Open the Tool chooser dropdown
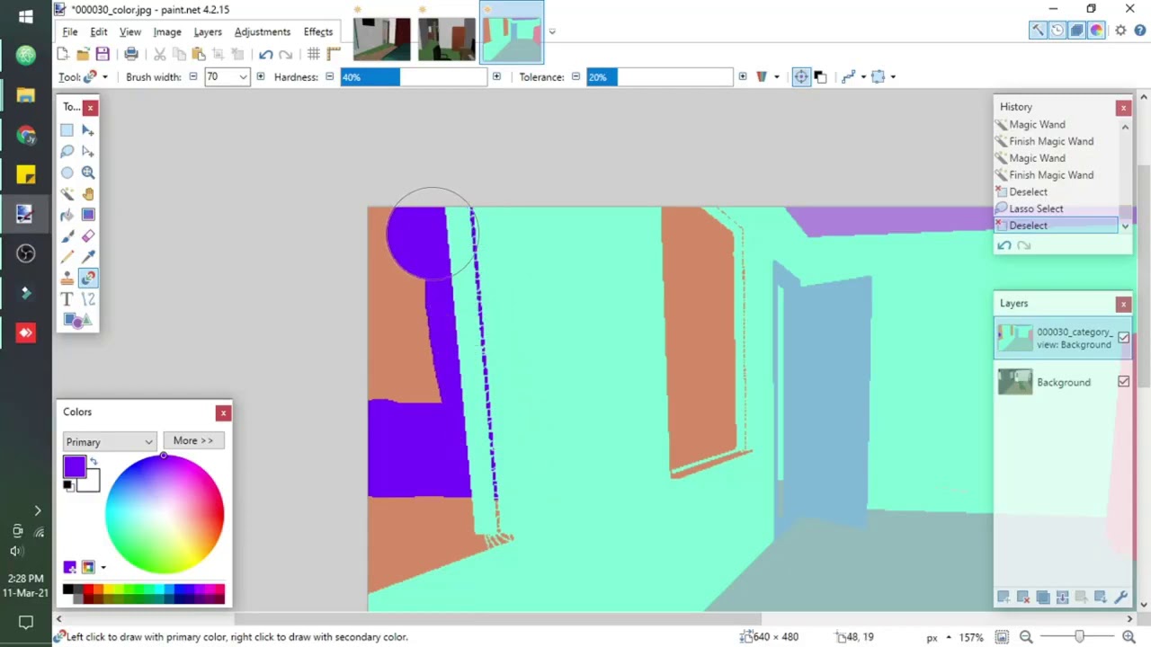Screen dimensions: 1151x647 point(95,77)
